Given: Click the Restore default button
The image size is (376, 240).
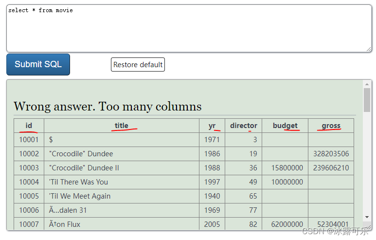Looking at the screenshot, I should click(x=138, y=65).
